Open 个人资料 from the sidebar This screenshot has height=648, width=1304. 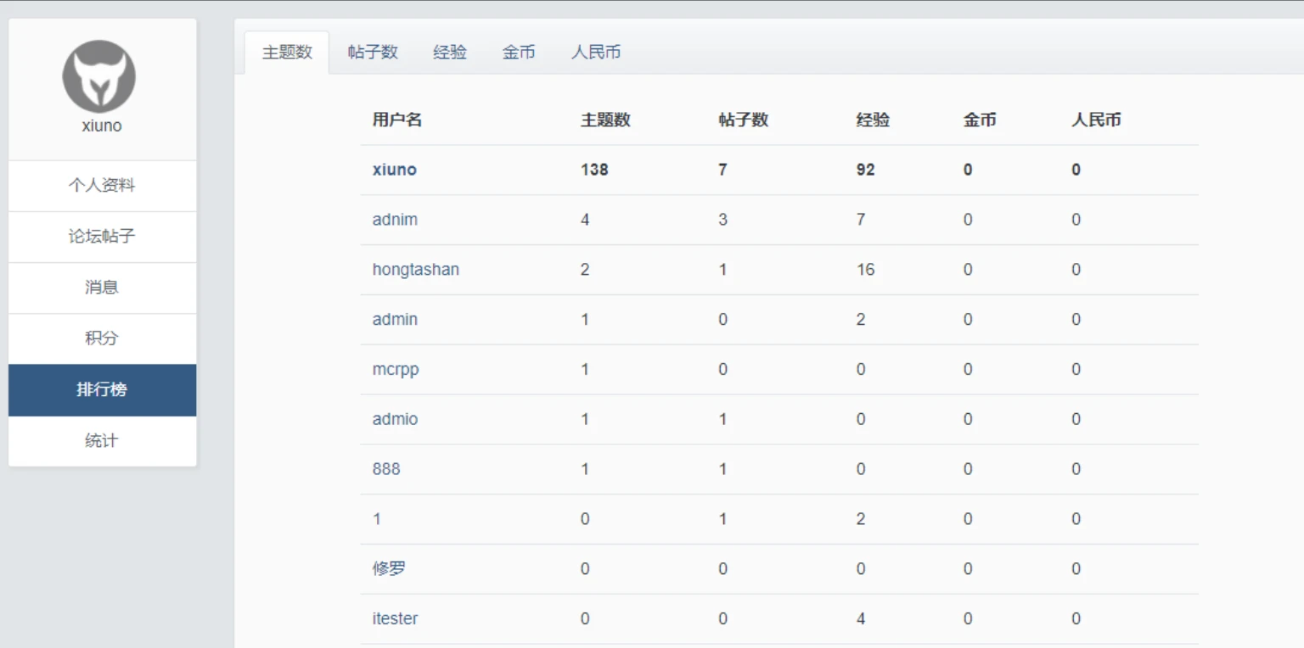[x=100, y=186]
